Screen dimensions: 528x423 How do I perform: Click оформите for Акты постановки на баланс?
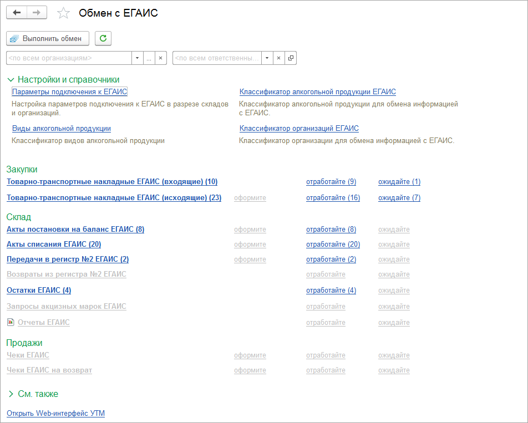(x=250, y=230)
